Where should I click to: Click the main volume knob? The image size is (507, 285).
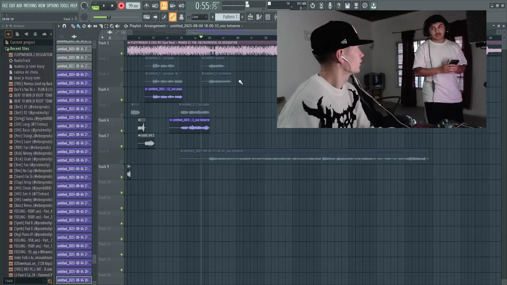click(85, 6)
